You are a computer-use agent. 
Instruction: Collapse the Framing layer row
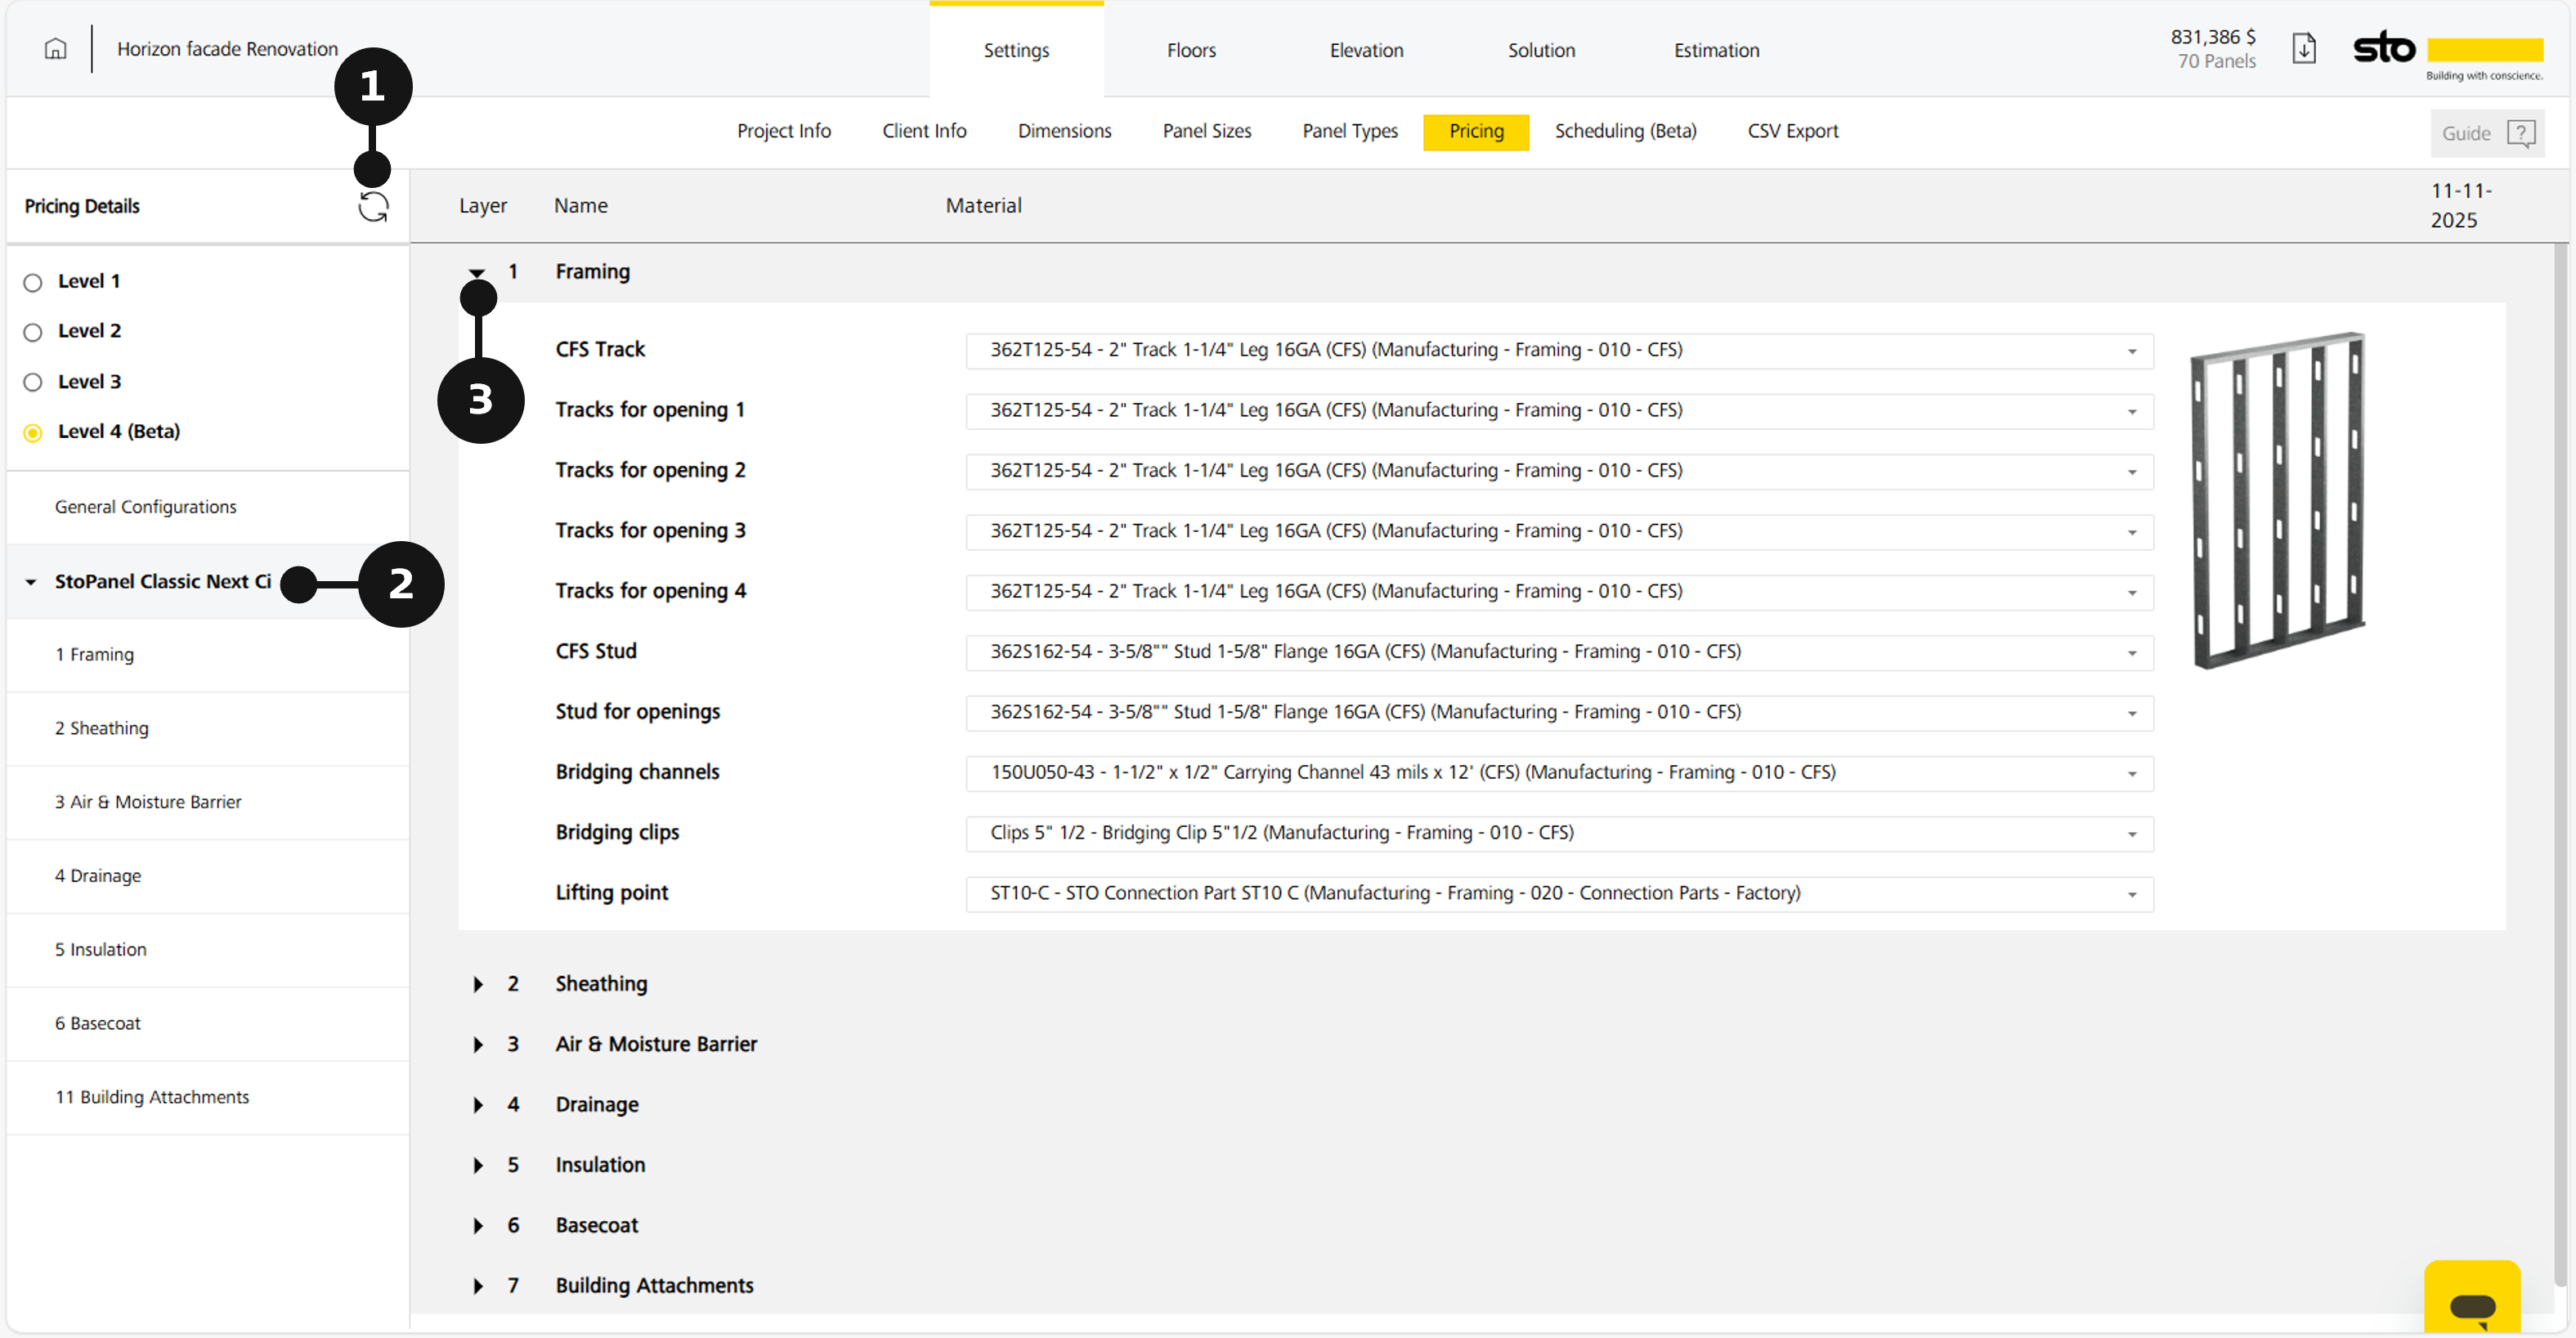click(477, 272)
